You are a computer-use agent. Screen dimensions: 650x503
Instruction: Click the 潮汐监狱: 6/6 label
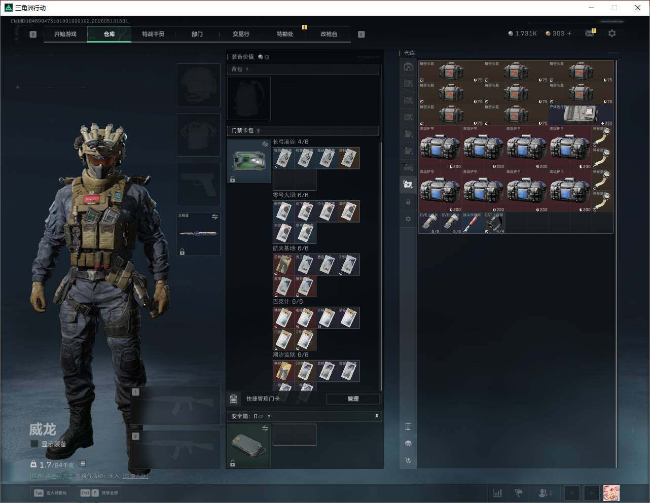point(291,355)
